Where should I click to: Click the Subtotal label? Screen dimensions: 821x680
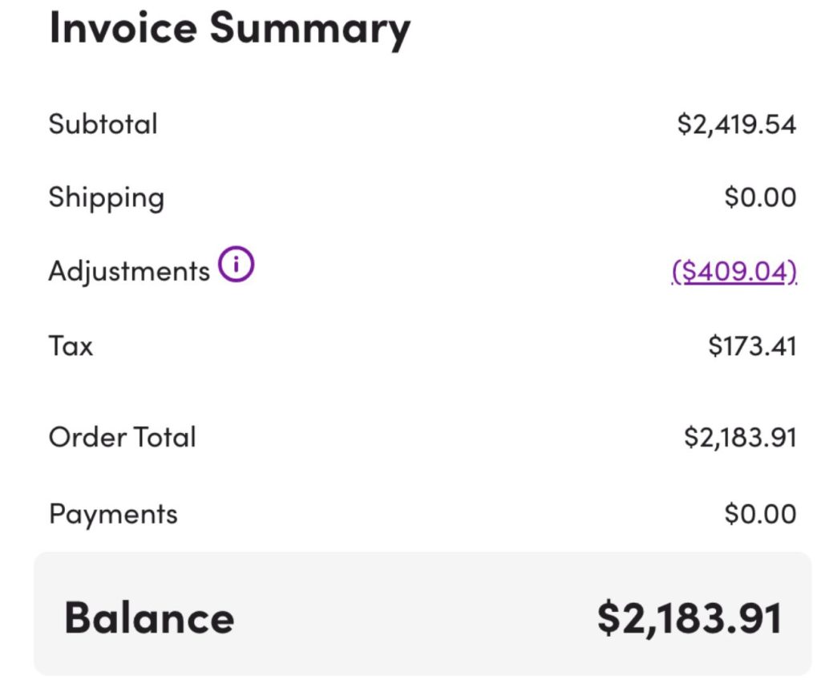103,124
